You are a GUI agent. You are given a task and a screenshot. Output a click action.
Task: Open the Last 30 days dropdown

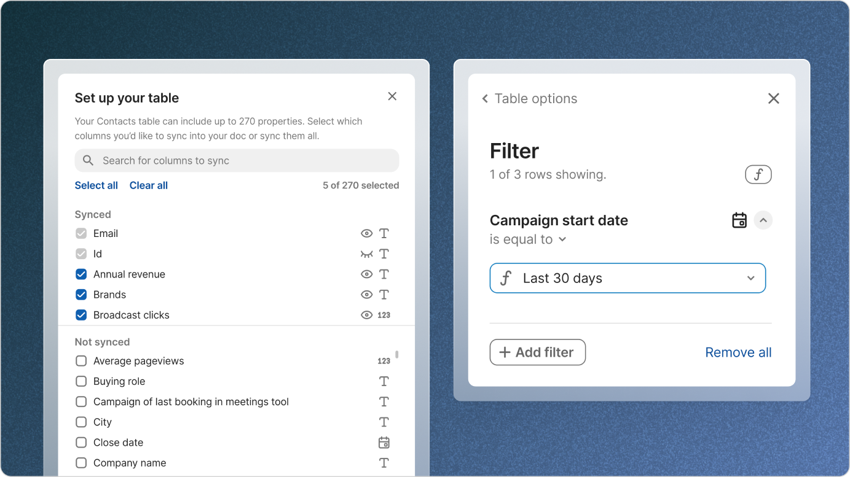750,278
